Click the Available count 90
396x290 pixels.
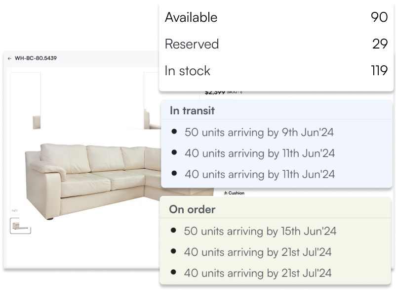click(379, 17)
